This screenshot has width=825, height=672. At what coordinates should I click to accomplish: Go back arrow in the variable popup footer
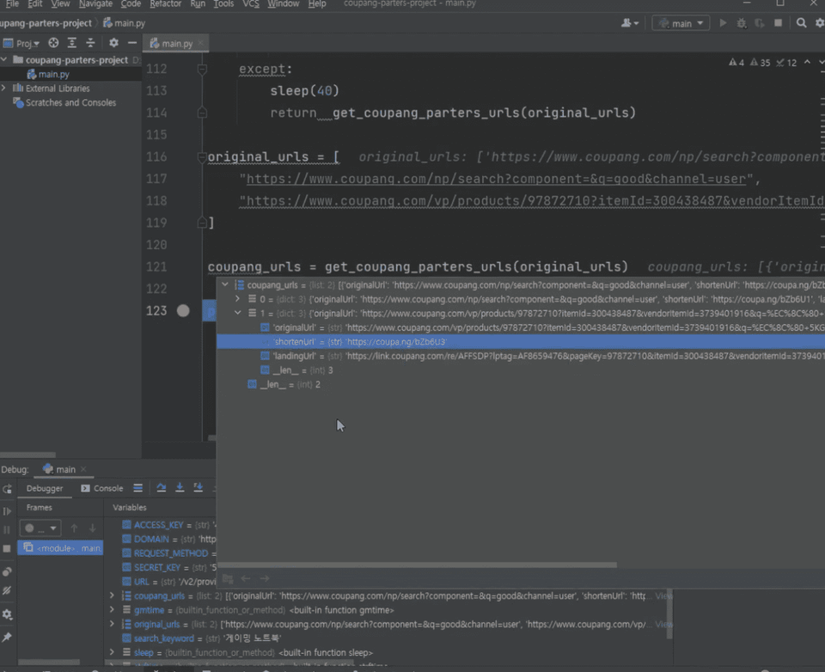tap(246, 578)
